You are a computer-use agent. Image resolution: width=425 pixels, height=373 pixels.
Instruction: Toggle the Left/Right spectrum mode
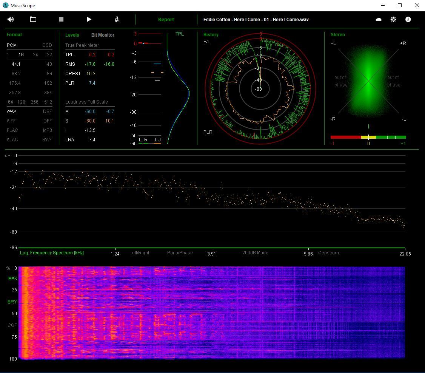pos(139,253)
